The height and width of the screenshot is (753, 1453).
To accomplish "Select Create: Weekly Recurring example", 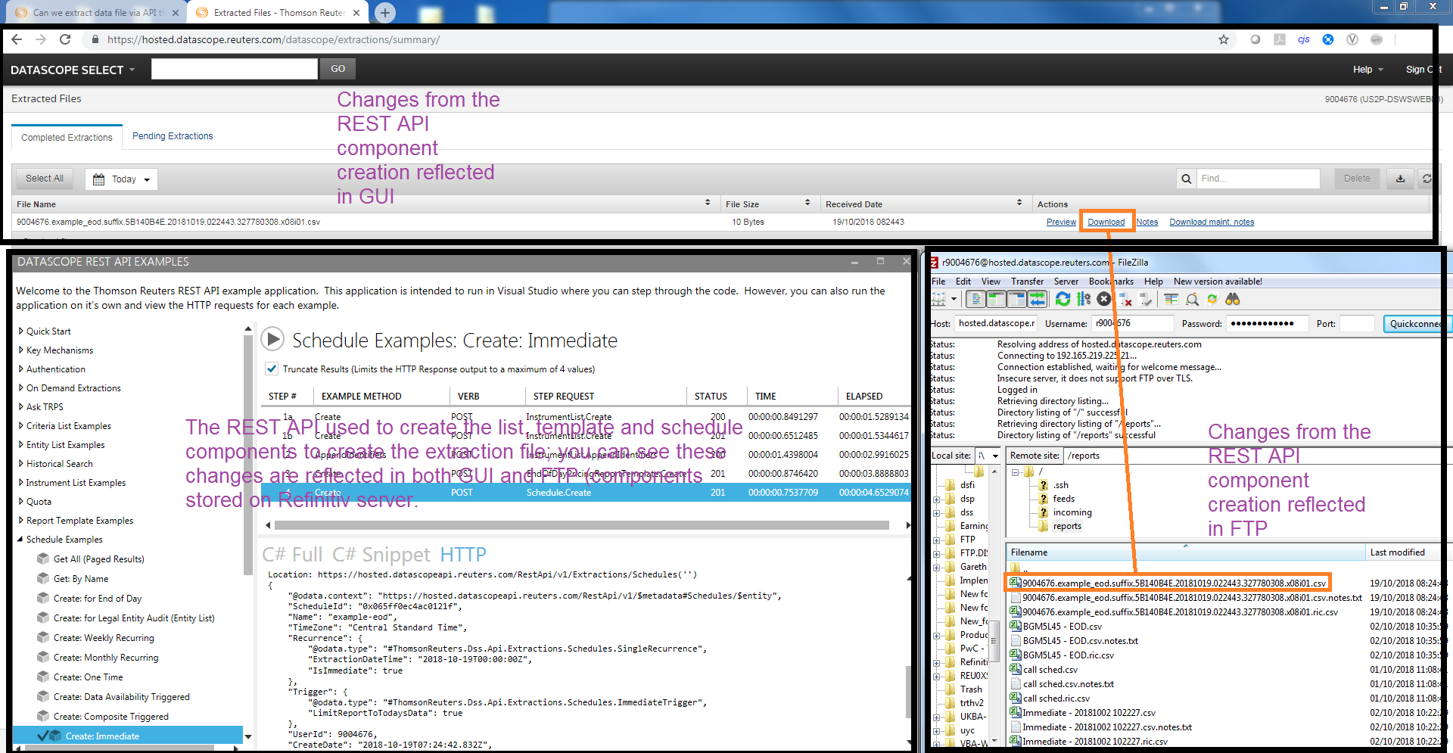I will click(104, 638).
